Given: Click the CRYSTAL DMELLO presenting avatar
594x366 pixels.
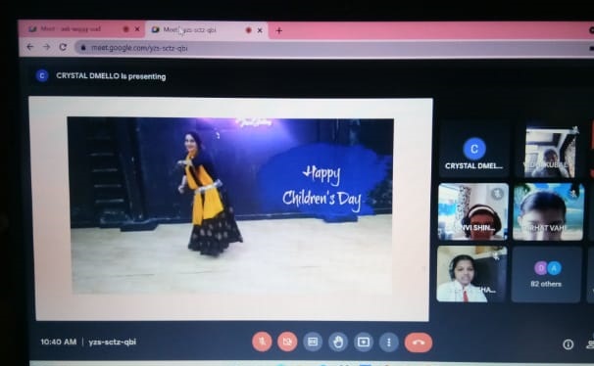Looking at the screenshot, I should click(x=42, y=75).
